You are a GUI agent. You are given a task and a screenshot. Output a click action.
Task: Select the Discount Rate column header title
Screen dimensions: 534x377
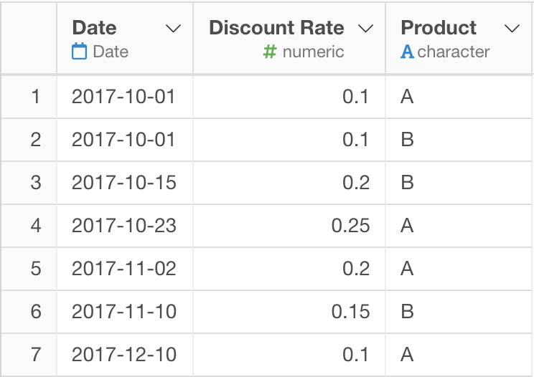tap(276, 27)
